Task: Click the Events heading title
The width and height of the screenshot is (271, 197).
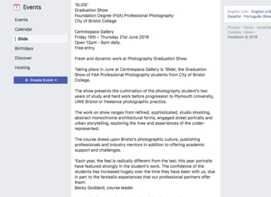Action: pyautogui.click(x=32, y=7)
